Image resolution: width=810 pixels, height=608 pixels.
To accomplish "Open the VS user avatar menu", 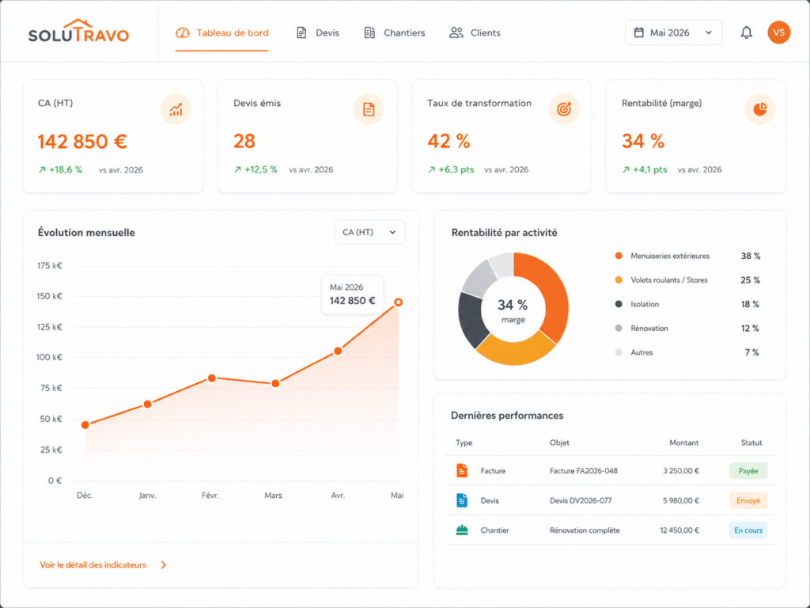I will [x=778, y=32].
